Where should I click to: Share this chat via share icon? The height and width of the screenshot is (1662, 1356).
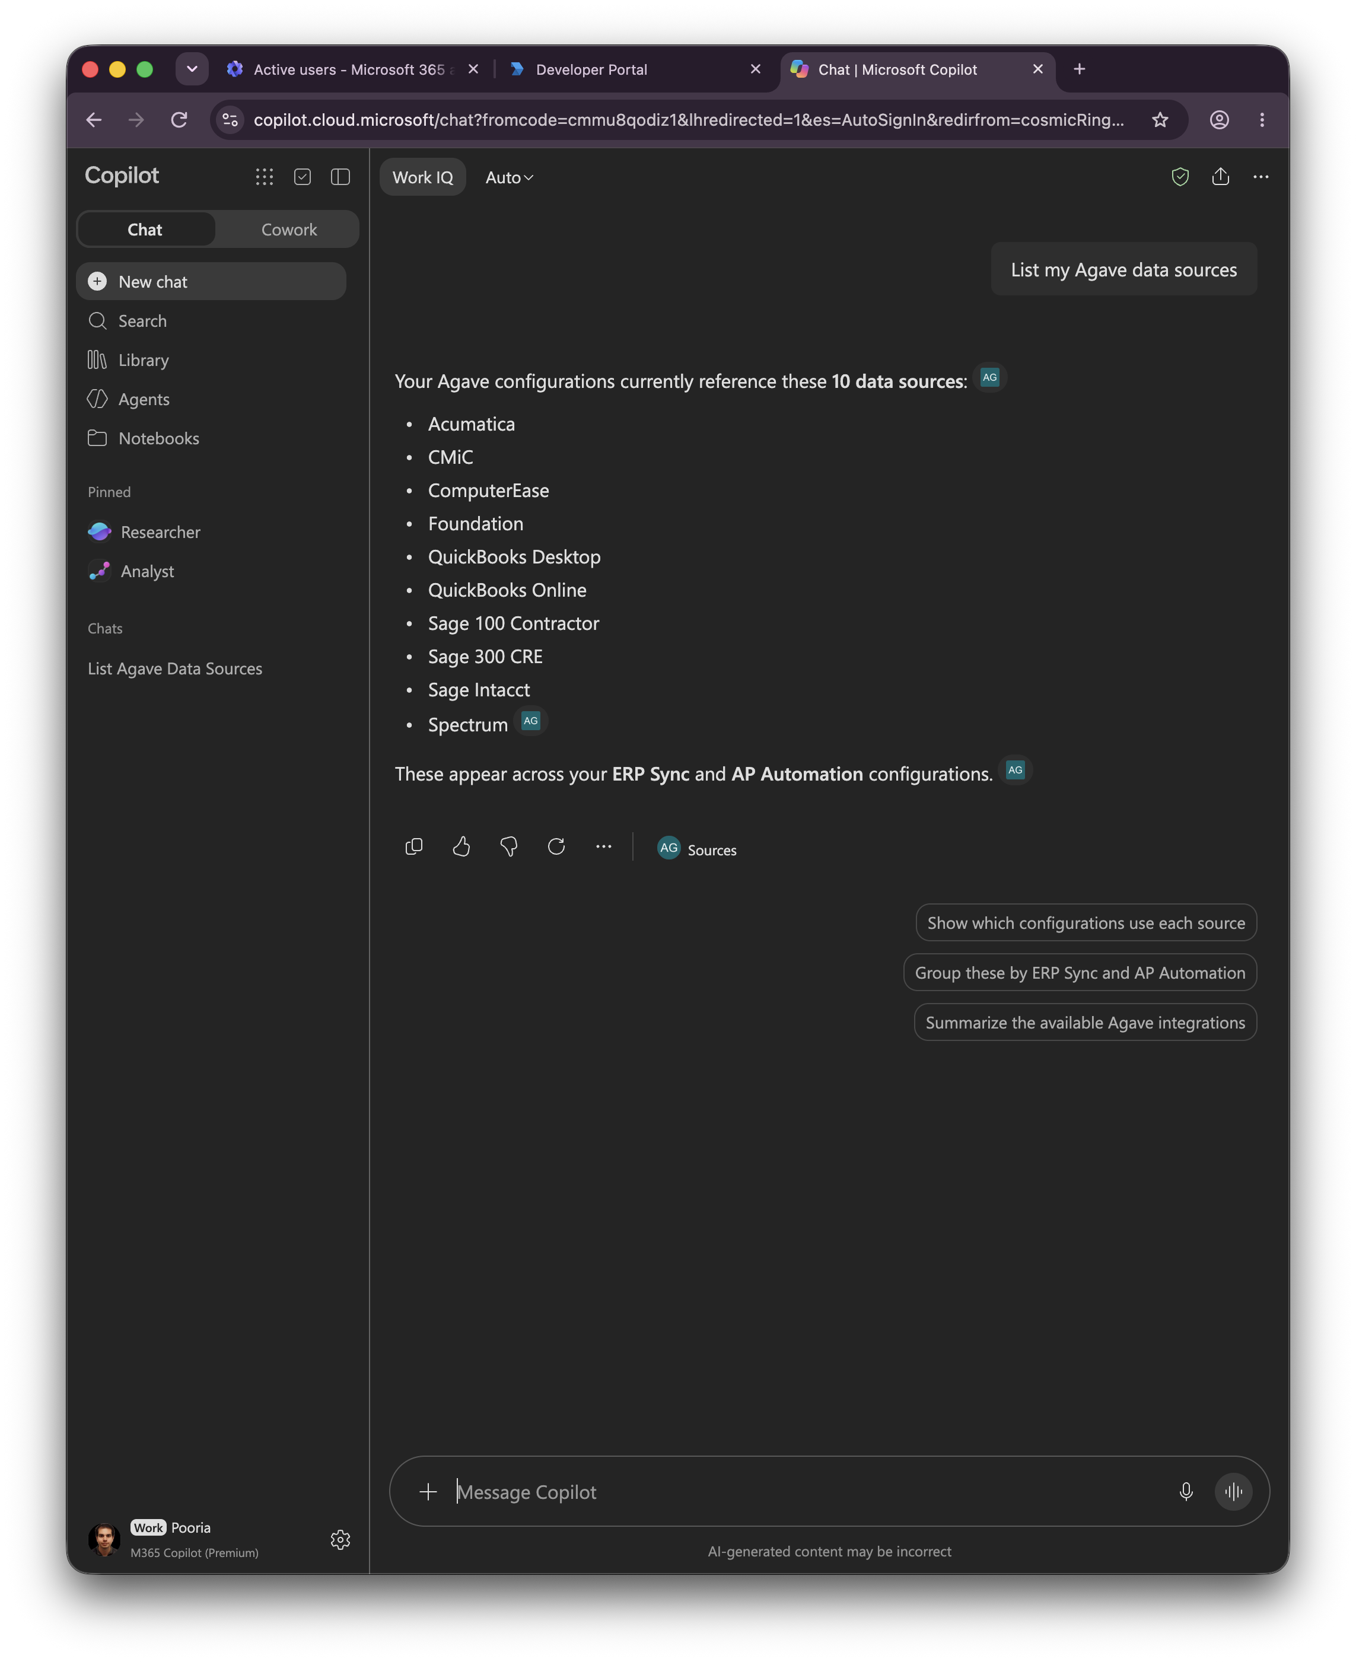[1220, 177]
